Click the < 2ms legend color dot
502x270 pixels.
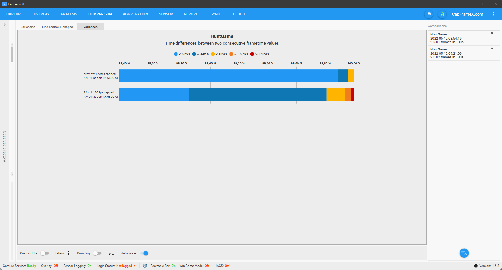176,54
